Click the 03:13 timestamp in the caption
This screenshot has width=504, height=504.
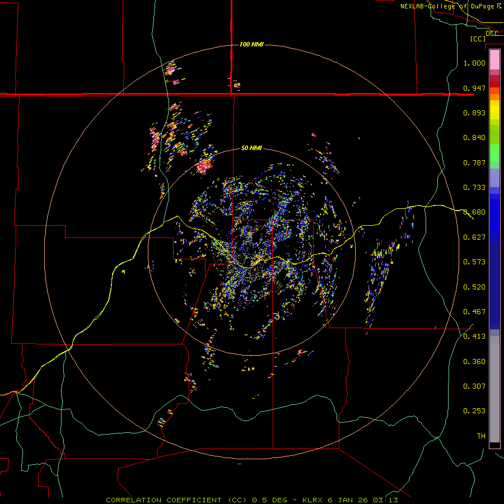[x=385, y=500]
